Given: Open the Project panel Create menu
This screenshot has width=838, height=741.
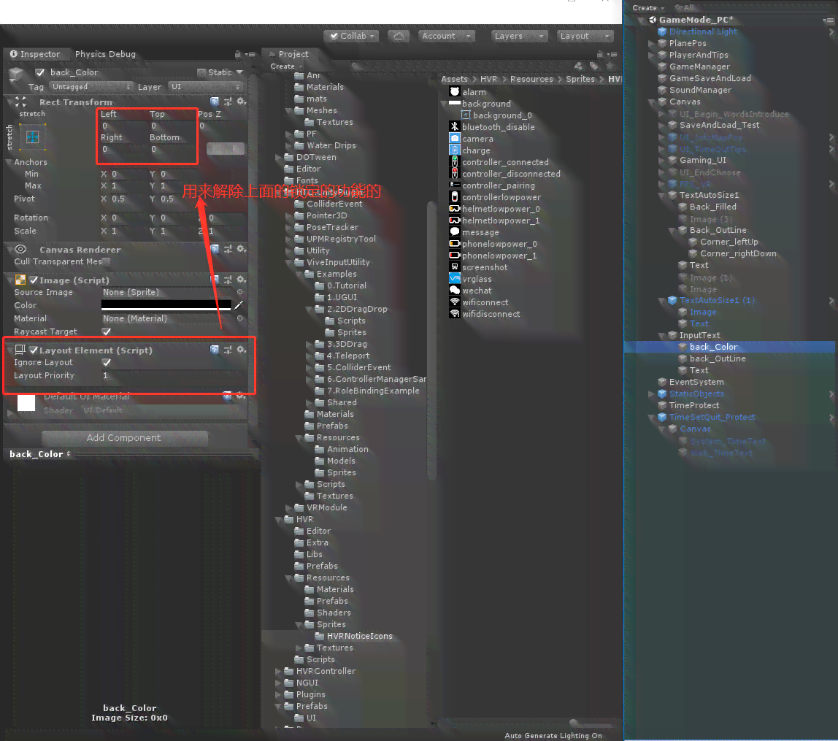Looking at the screenshot, I should 285,66.
